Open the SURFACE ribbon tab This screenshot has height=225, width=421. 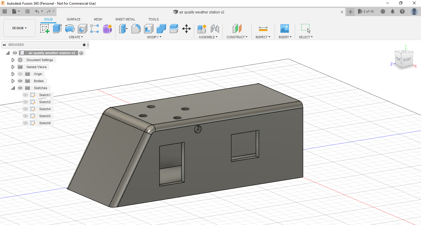[73, 19]
